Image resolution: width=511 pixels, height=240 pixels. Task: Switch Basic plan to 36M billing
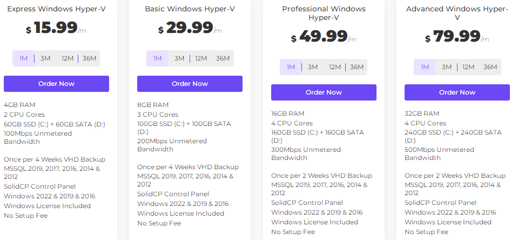tap(223, 58)
